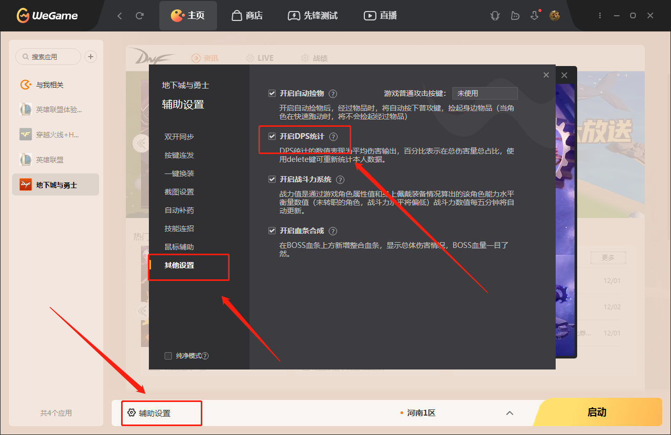
Task: Open the 主页 home tab
Action: [x=188, y=16]
